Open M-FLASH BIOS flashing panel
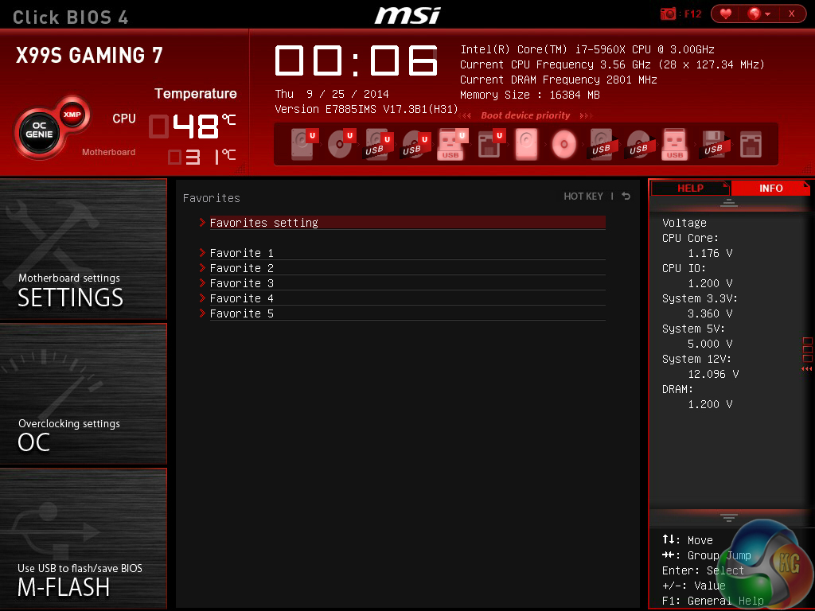Screen dimensions: 815x611 (x=83, y=539)
